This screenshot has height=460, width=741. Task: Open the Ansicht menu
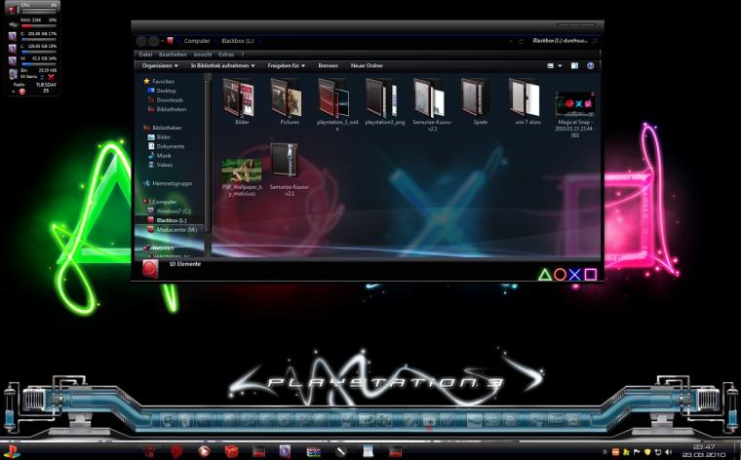203,55
